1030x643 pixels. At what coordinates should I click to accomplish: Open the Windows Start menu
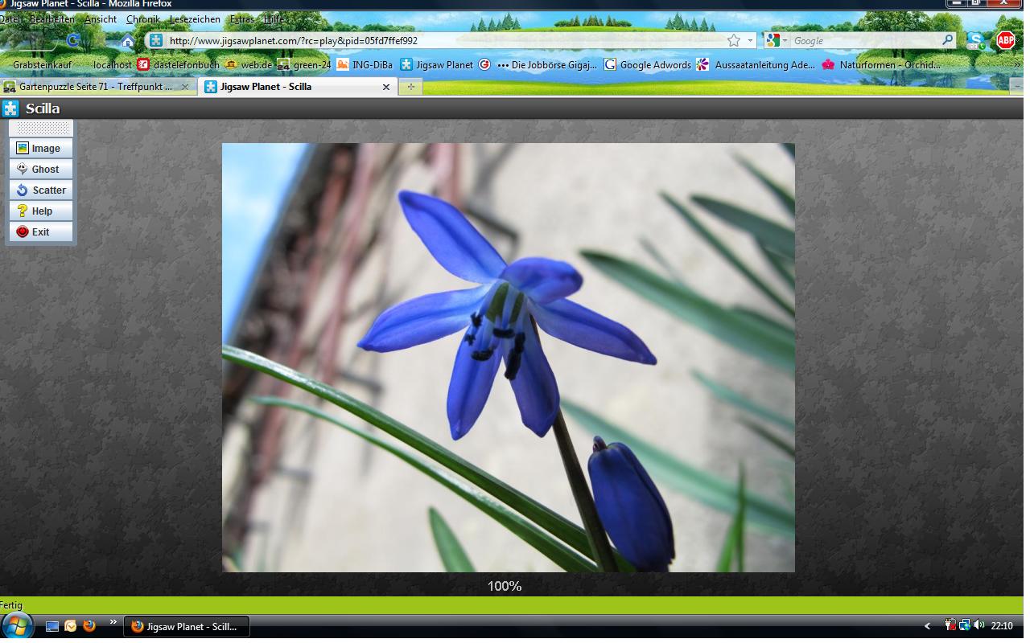18,625
